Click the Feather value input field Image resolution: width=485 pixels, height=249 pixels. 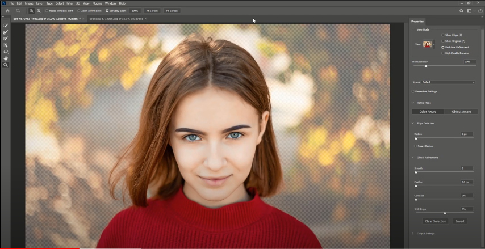pyautogui.click(x=466, y=182)
